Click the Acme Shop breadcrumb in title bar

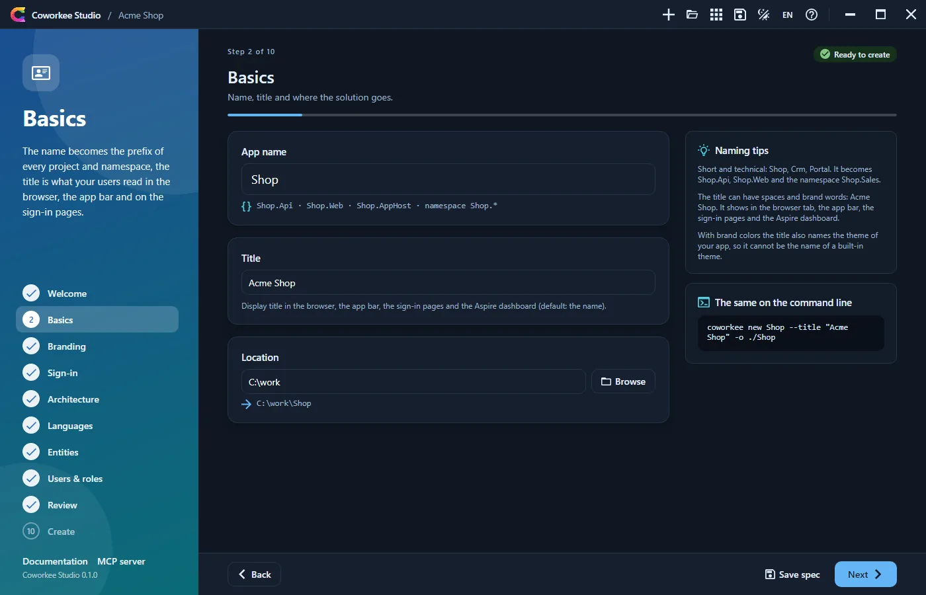coord(141,15)
